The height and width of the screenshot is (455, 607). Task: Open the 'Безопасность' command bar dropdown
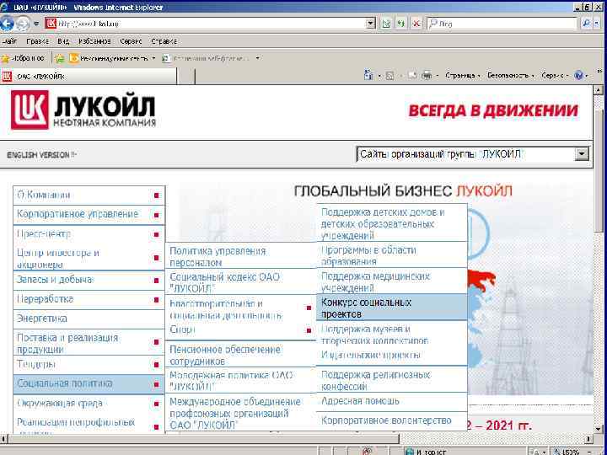tap(511, 76)
